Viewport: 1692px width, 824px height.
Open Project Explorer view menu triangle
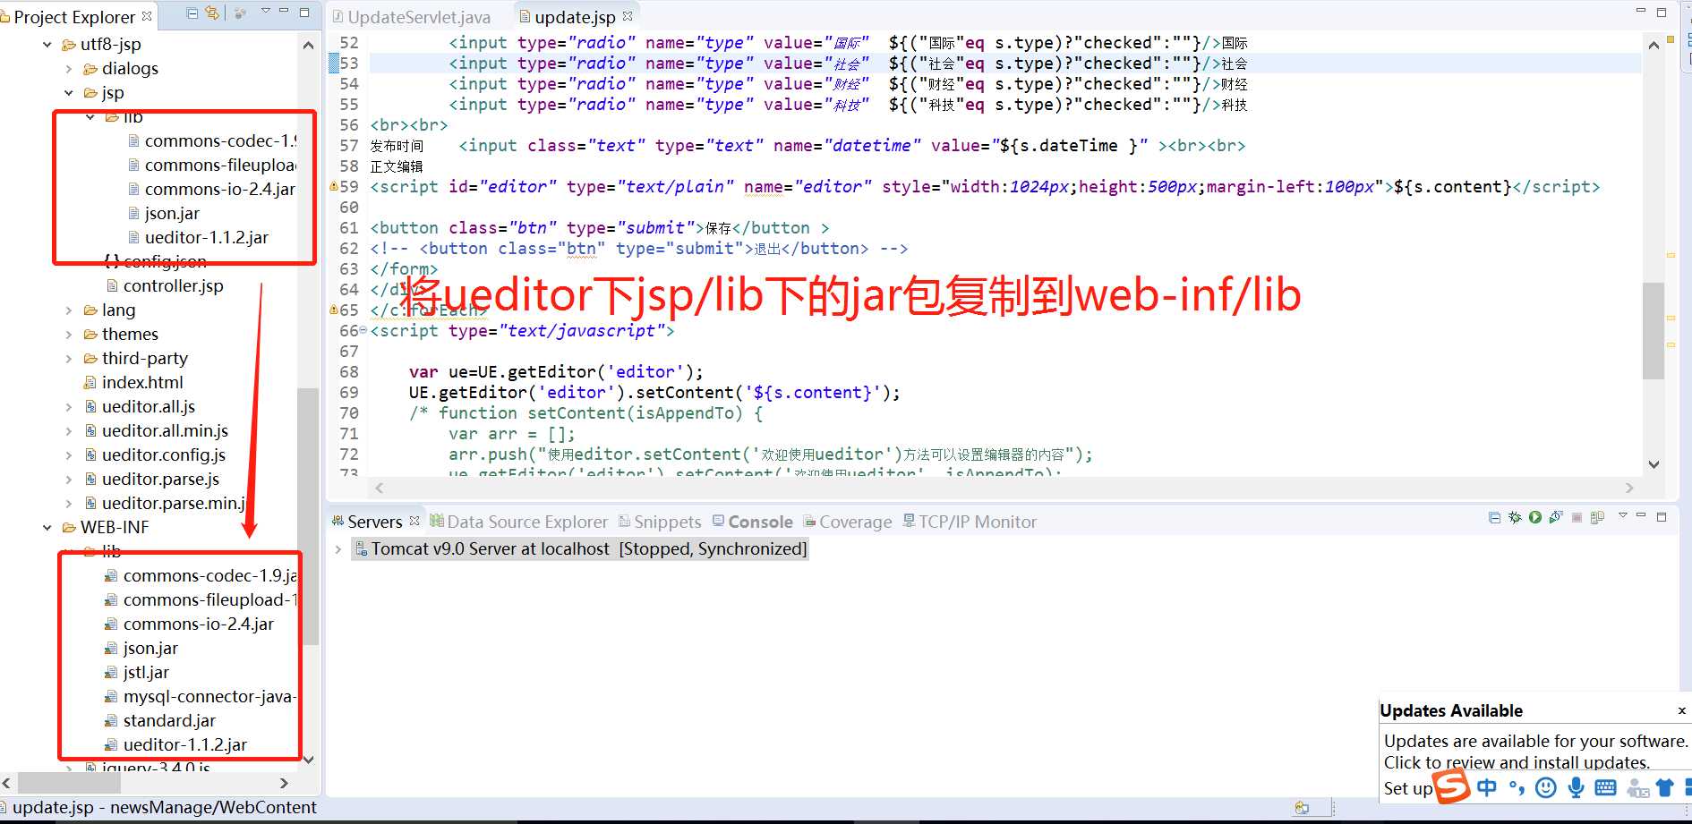pos(266,11)
